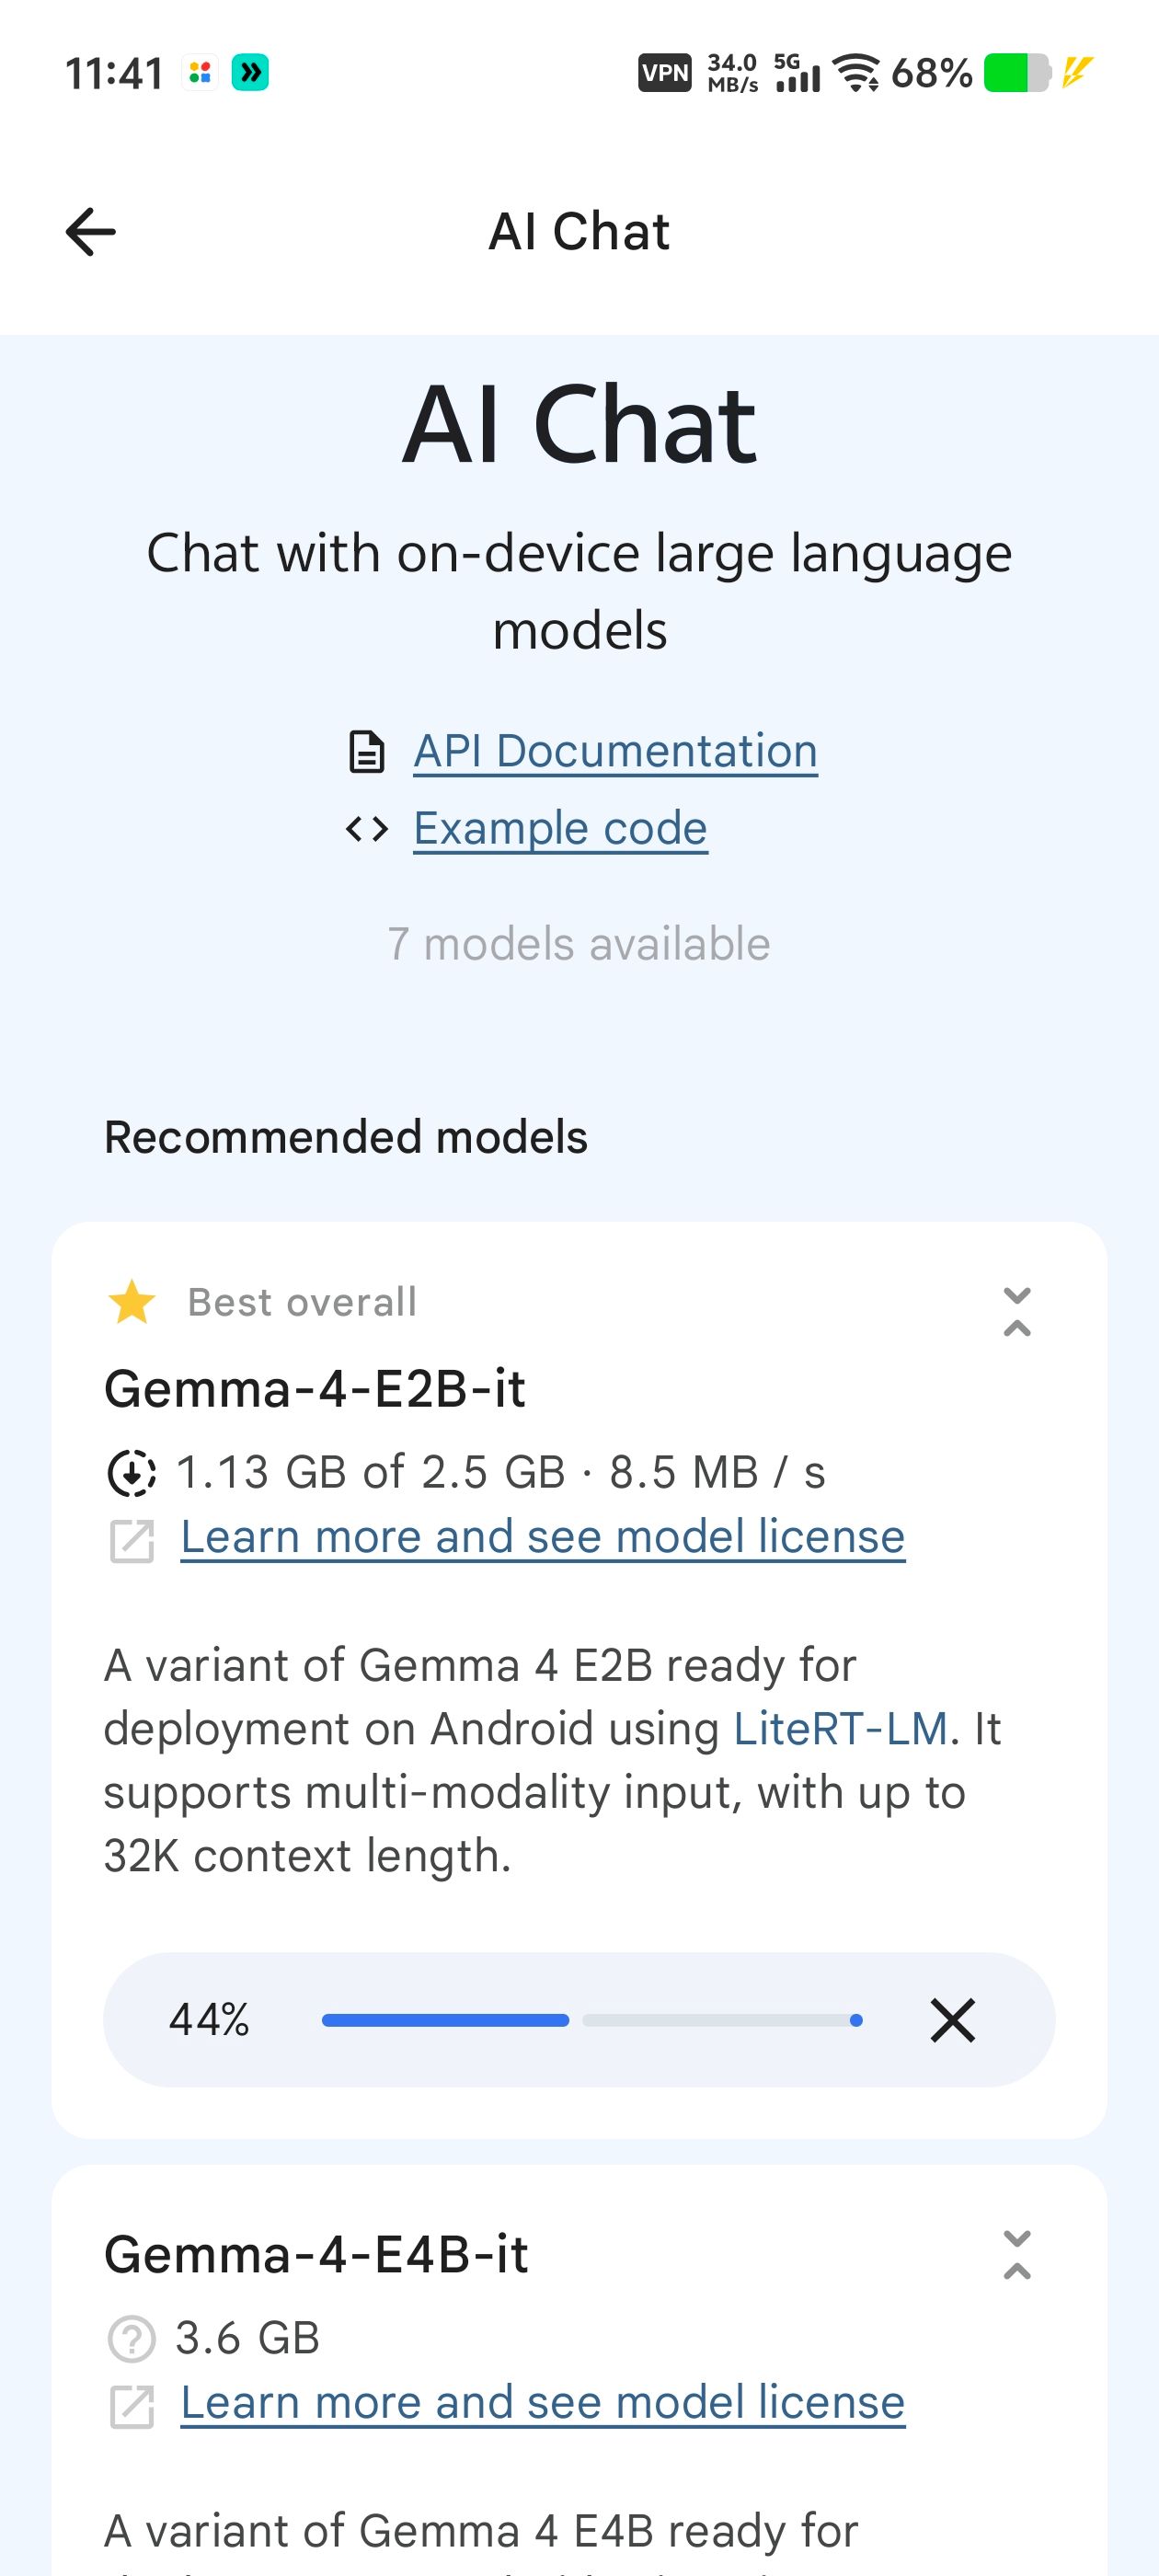Tap the battery icon in status bar
1159x2576 pixels.
point(1016,73)
